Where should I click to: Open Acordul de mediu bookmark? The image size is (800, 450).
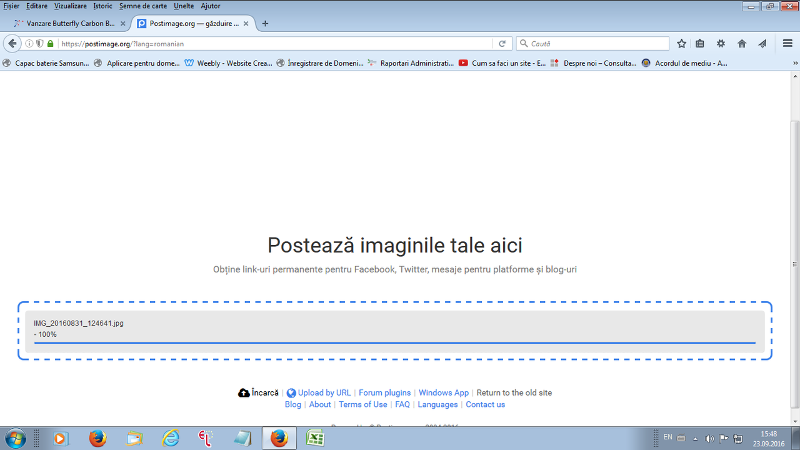point(685,63)
